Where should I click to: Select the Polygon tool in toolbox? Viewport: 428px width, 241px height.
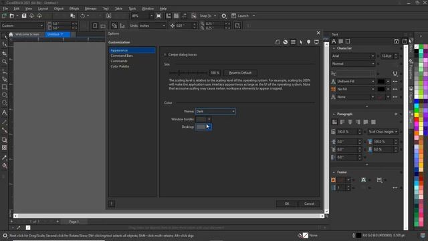[x=5, y=103]
